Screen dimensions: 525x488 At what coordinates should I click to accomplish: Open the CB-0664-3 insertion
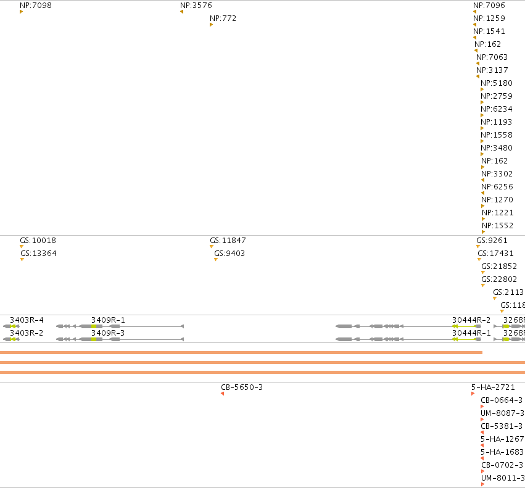(501, 400)
